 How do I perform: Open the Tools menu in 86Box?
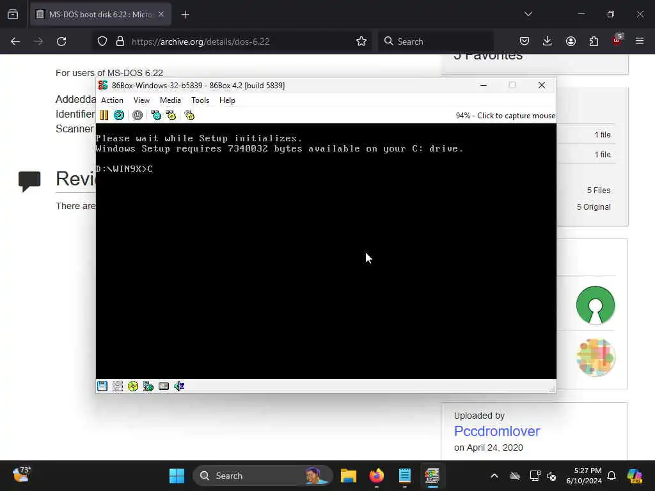[x=200, y=100]
